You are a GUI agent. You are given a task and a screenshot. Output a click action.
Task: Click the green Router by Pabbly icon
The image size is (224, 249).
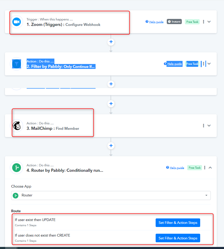pos(16,168)
